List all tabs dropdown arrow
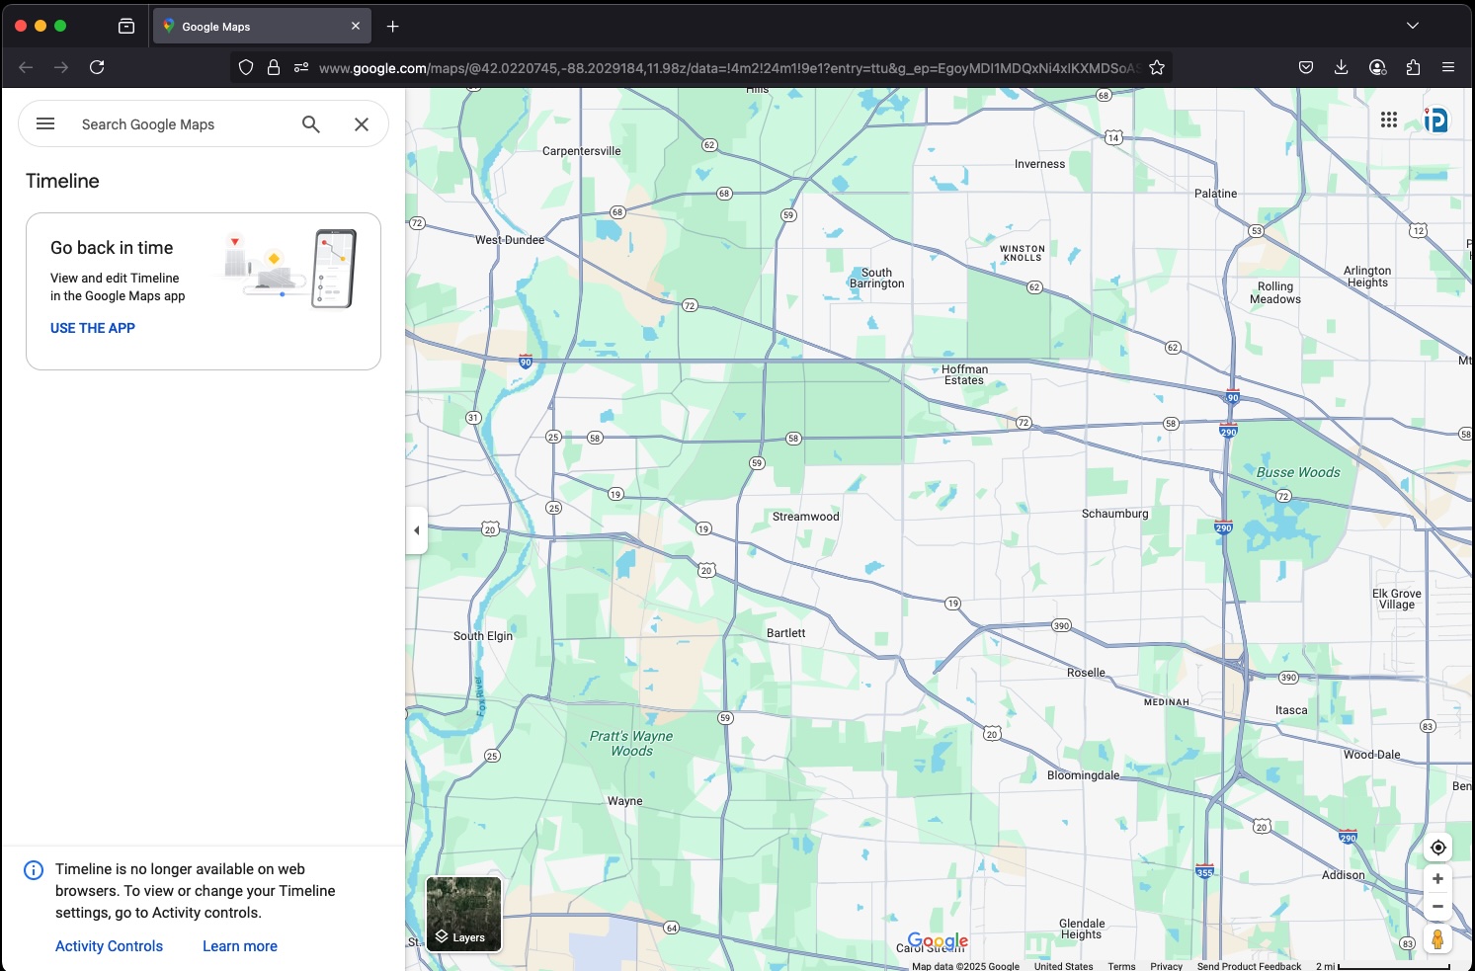The width and height of the screenshot is (1475, 971). pos(1413,26)
